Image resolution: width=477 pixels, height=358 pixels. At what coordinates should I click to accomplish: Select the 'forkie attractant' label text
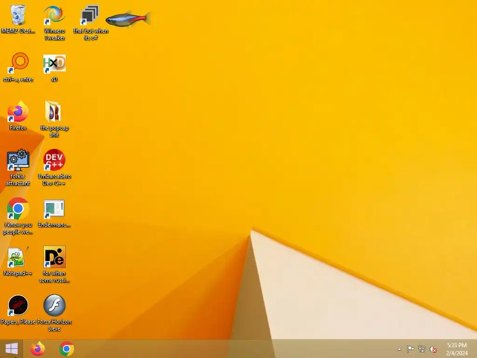(x=18, y=179)
